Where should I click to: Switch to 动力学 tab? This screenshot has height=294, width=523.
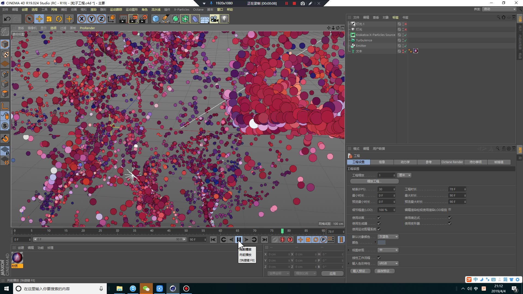pos(405,162)
